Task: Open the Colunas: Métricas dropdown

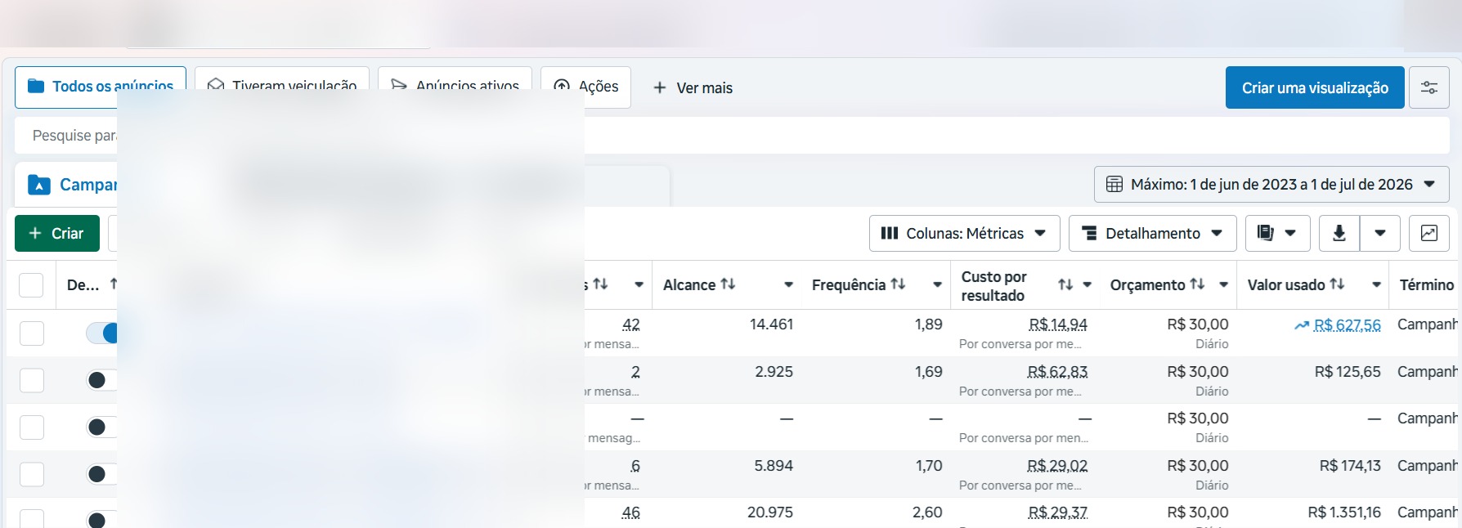Action: pos(964,234)
